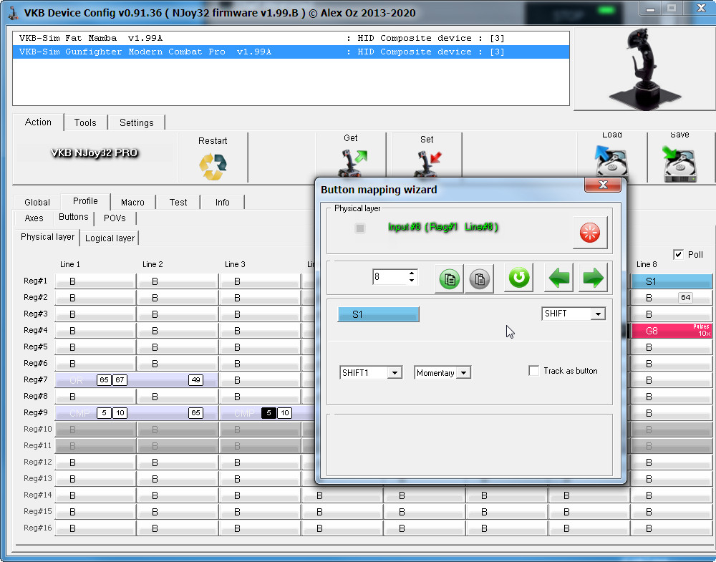Click the green copy icon
Viewport: 716px width, 562px height.
(x=449, y=278)
